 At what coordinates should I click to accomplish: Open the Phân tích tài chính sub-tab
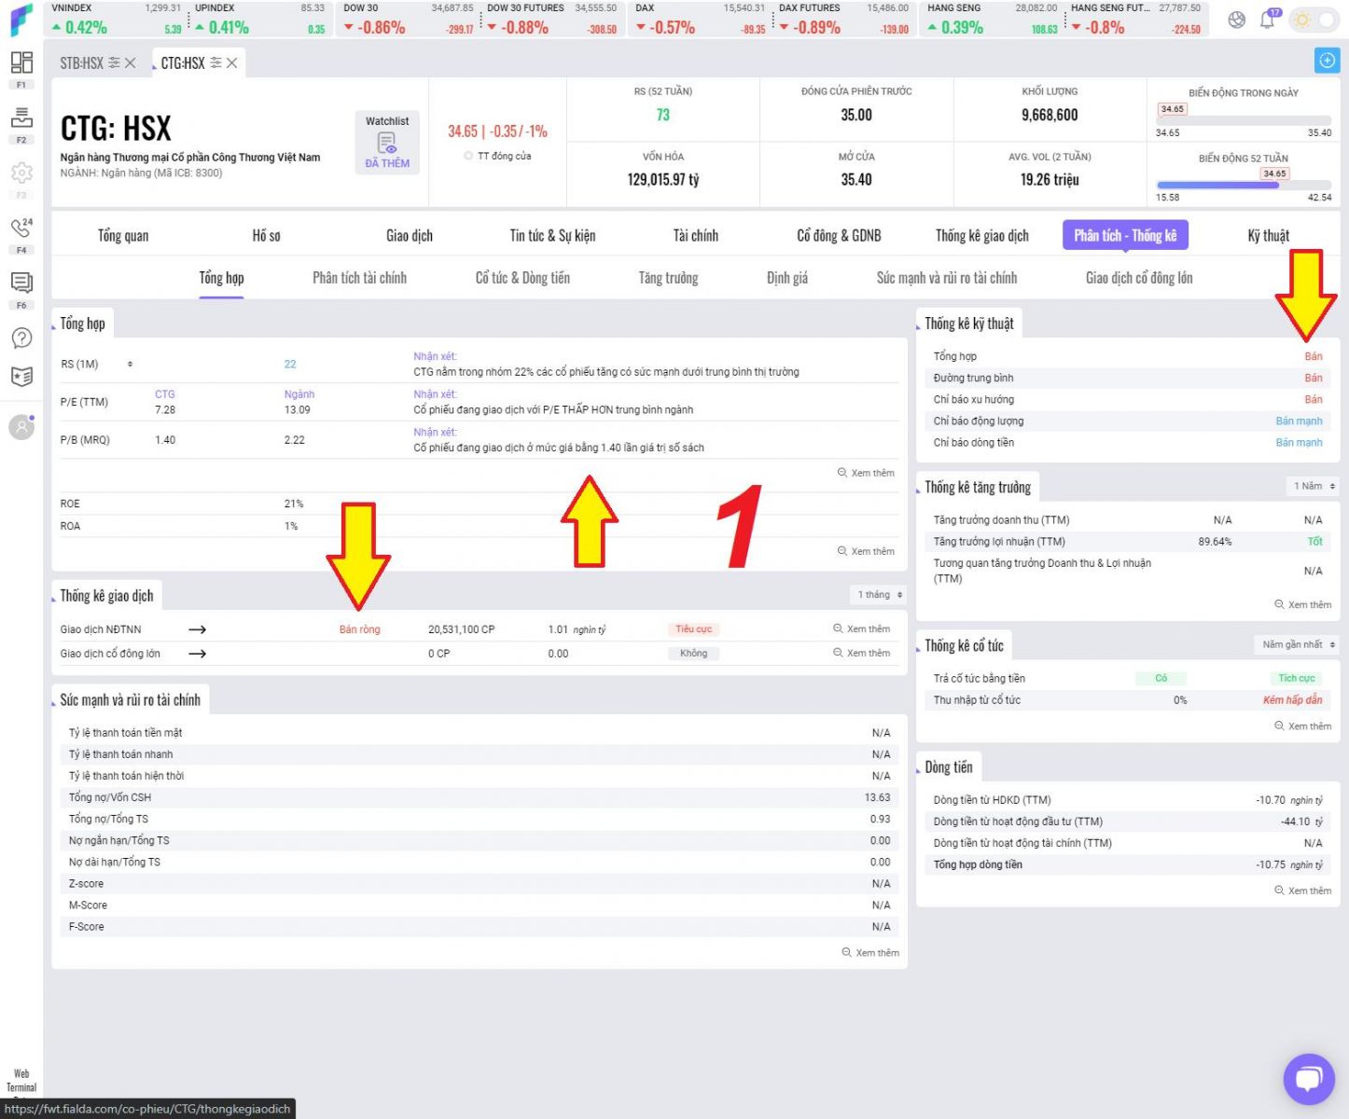point(359,278)
